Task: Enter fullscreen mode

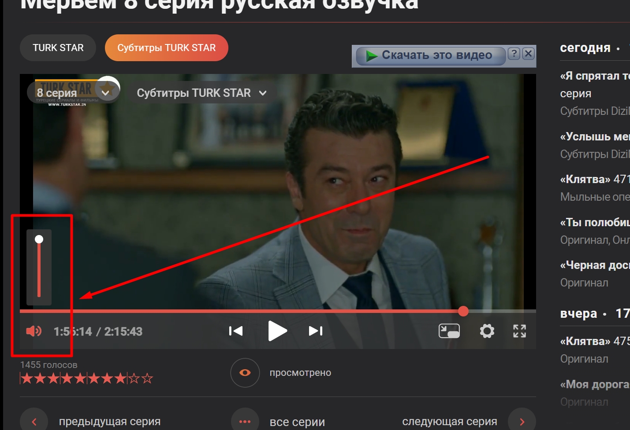Action: (x=519, y=331)
